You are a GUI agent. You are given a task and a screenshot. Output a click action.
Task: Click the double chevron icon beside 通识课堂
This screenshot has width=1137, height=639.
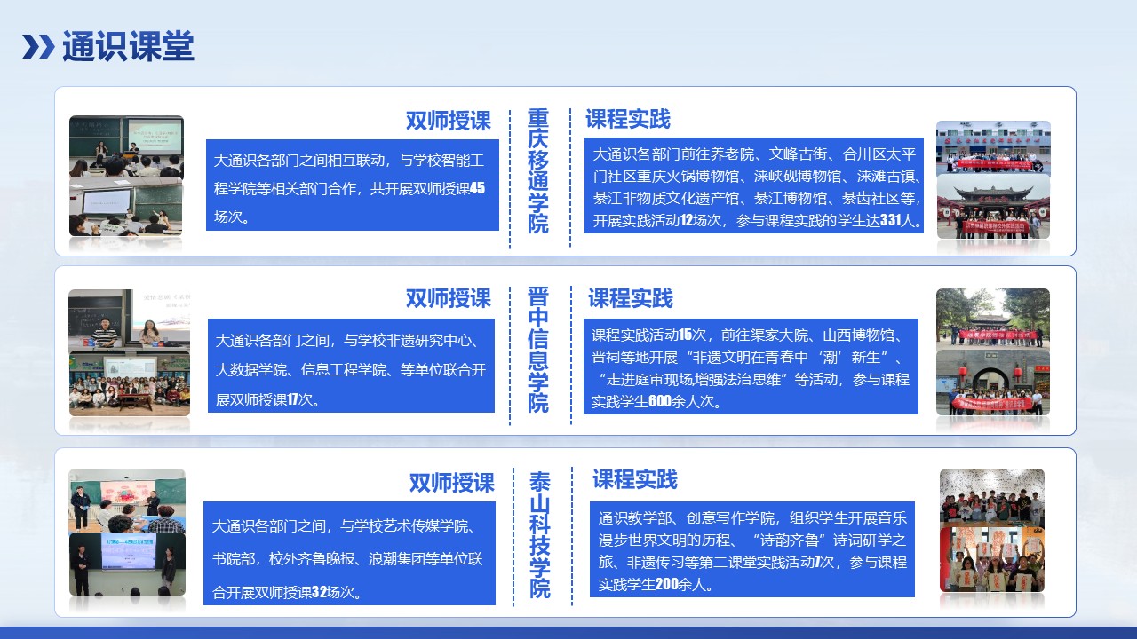(38, 47)
